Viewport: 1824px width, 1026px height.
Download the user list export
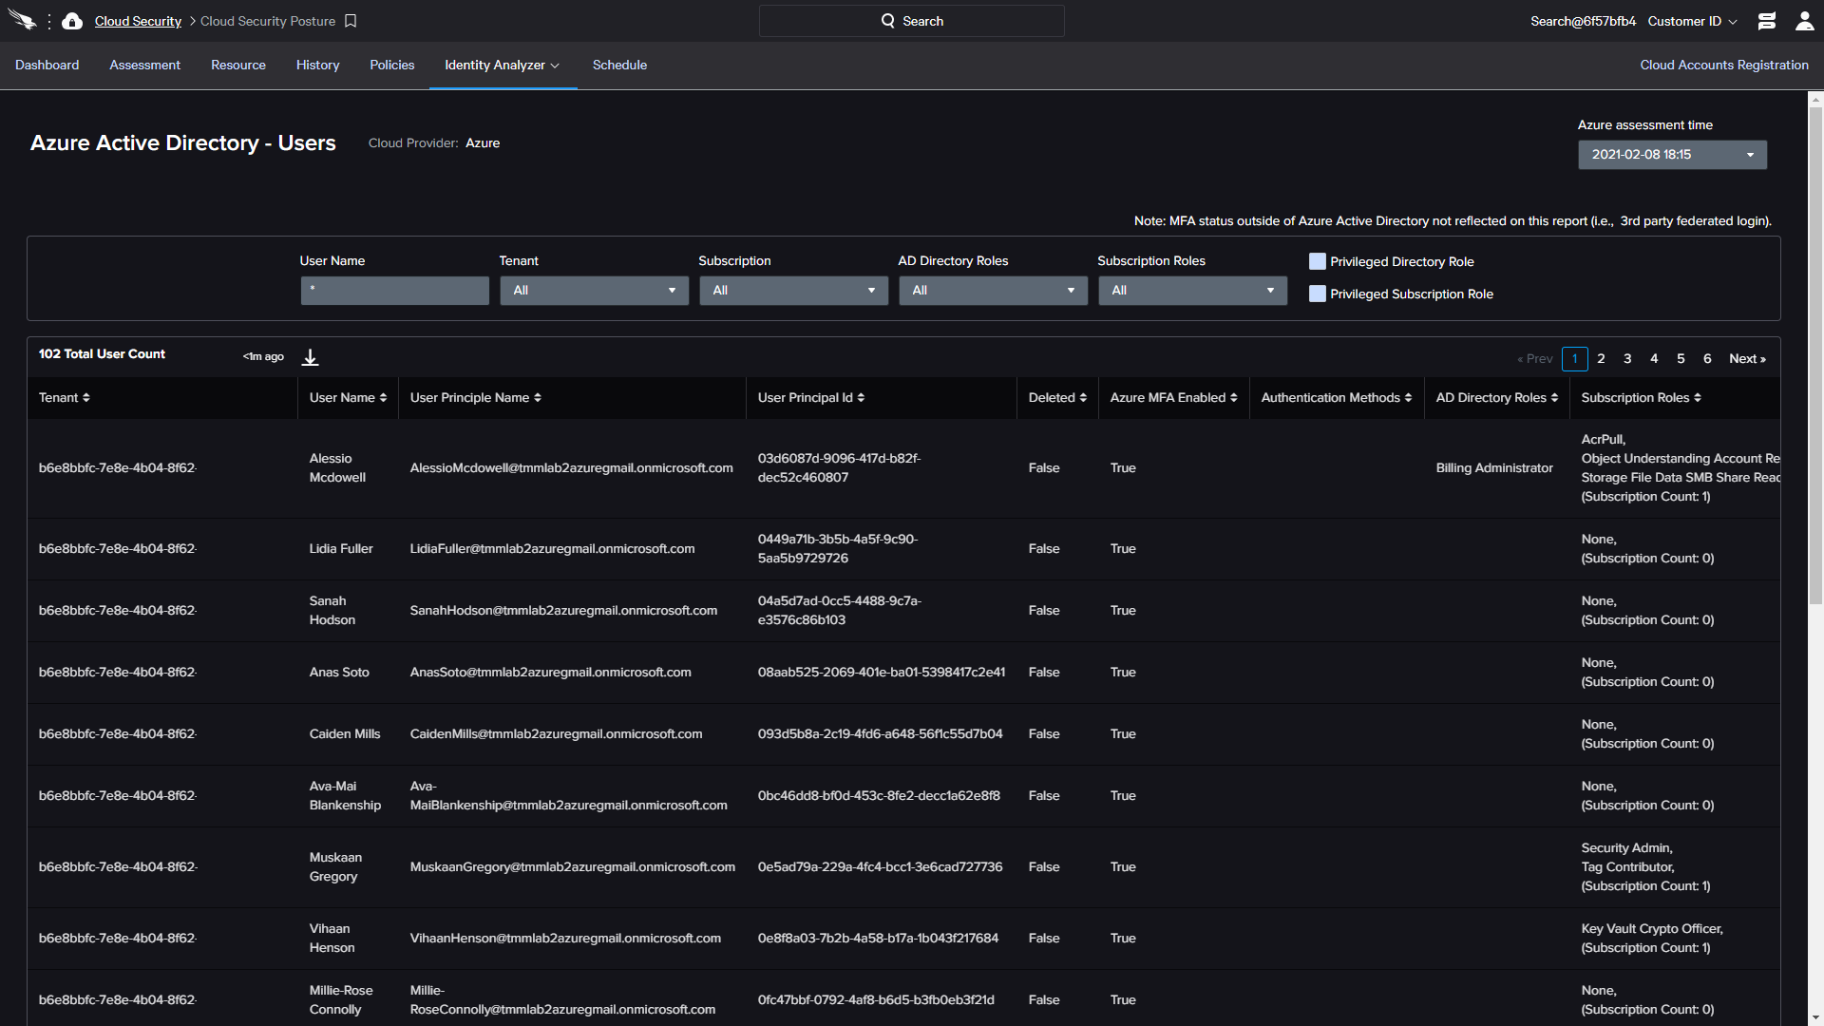pos(310,357)
